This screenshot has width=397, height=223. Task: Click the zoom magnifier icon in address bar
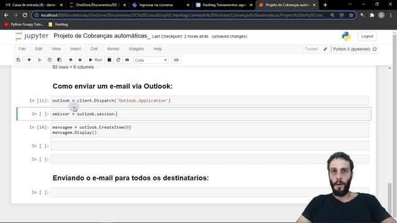[332, 15]
